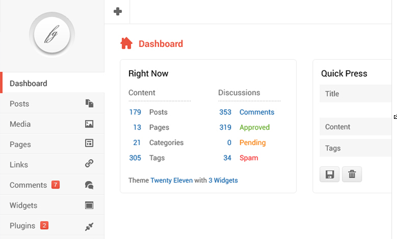Viewport: 397px width, 239px height.
Task: Click the Comments speech bubble icon
Action: click(89, 185)
